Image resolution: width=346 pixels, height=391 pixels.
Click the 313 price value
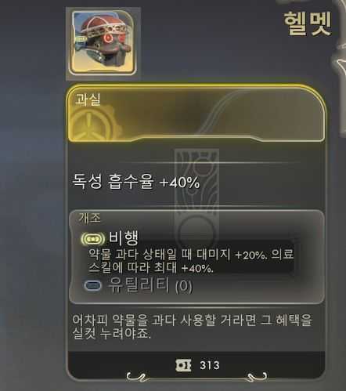tap(210, 365)
